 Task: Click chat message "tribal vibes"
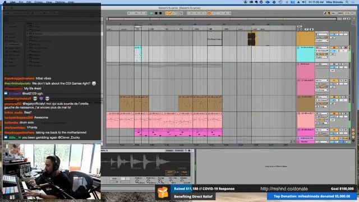44,79
